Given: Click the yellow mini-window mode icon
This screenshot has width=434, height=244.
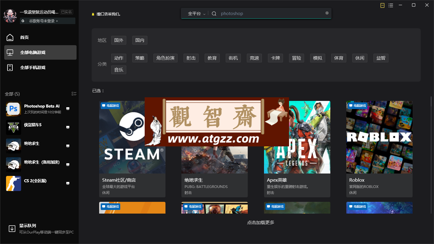Looking at the screenshot, I should 382,5.
